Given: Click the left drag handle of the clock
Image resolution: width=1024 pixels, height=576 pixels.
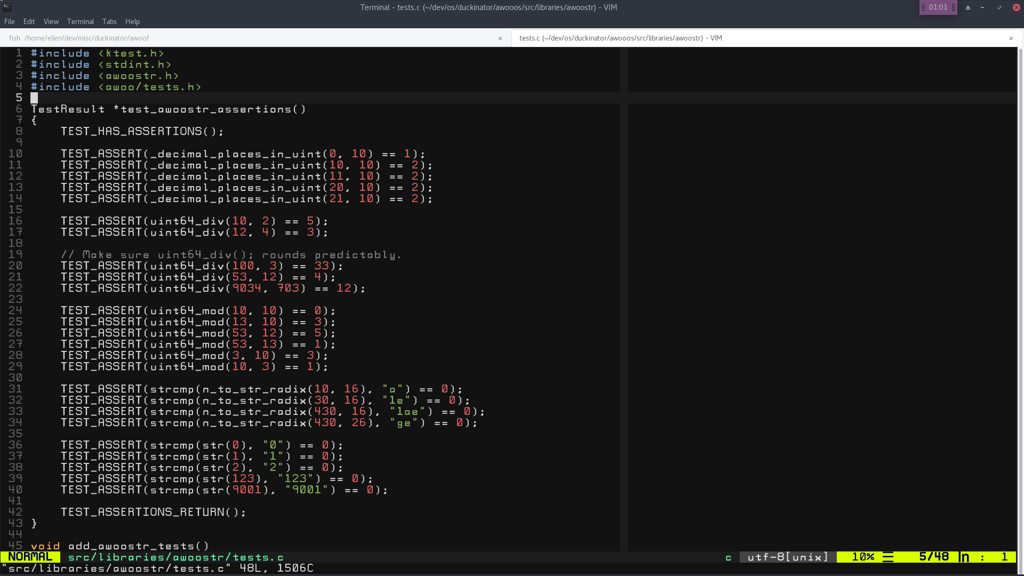Looking at the screenshot, I should pyautogui.click(x=923, y=7).
